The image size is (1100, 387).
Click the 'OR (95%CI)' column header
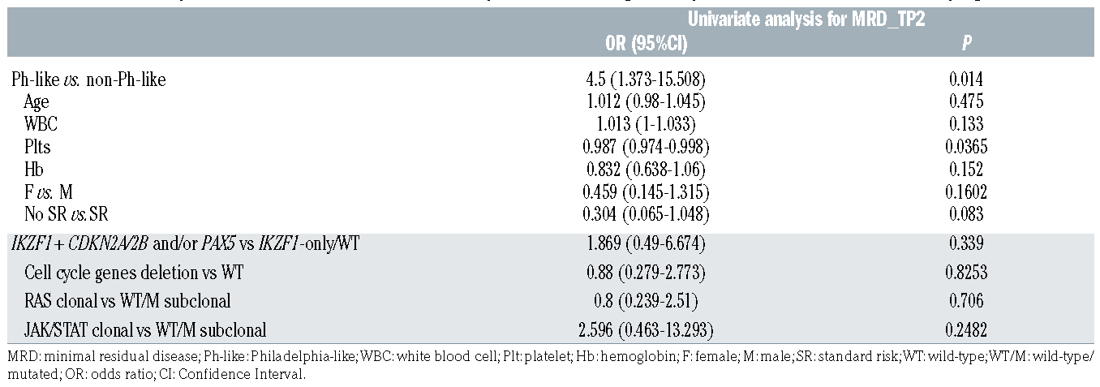[x=641, y=45]
